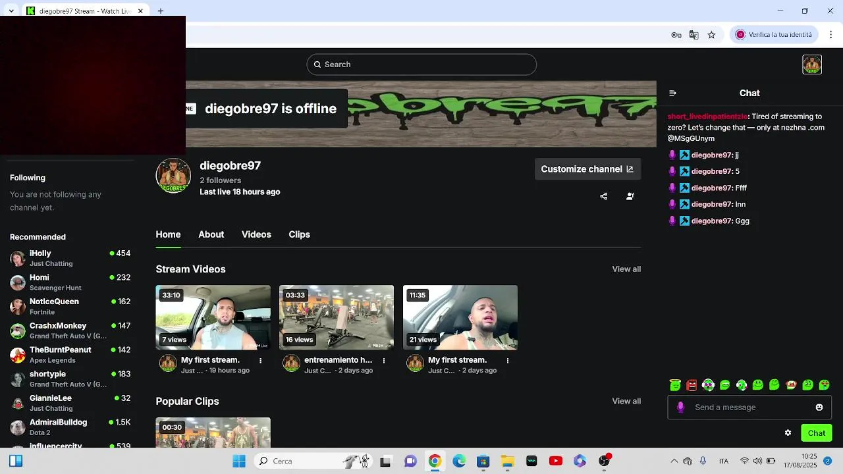The width and height of the screenshot is (843, 474).
Task: Bookmark this page with the star icon
Action: point(711,35)
